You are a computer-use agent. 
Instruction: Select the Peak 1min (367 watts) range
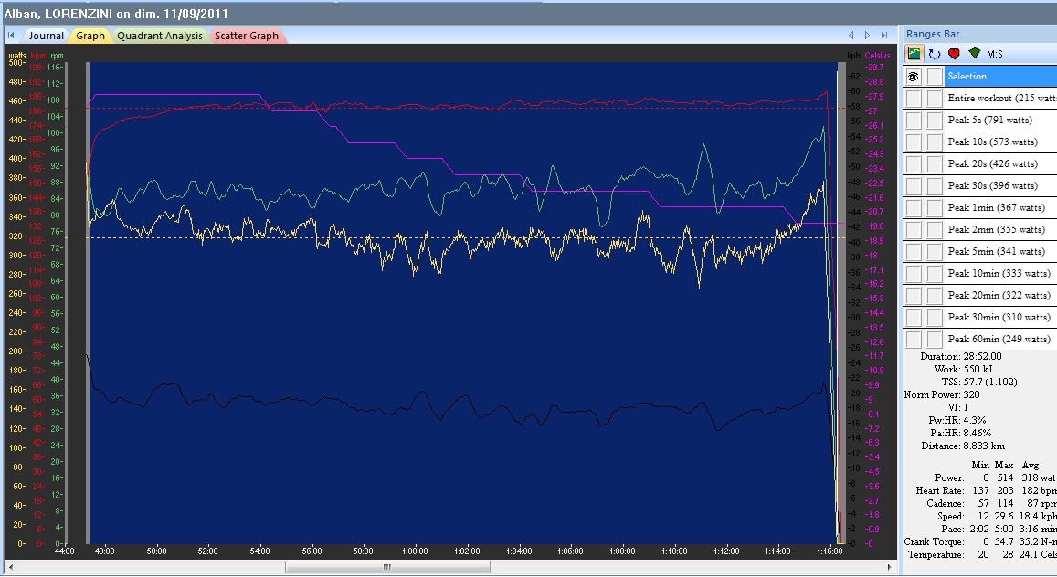[x=997, y=207]
